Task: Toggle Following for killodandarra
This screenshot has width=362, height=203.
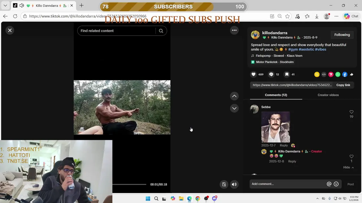Action: click(342, 35)
